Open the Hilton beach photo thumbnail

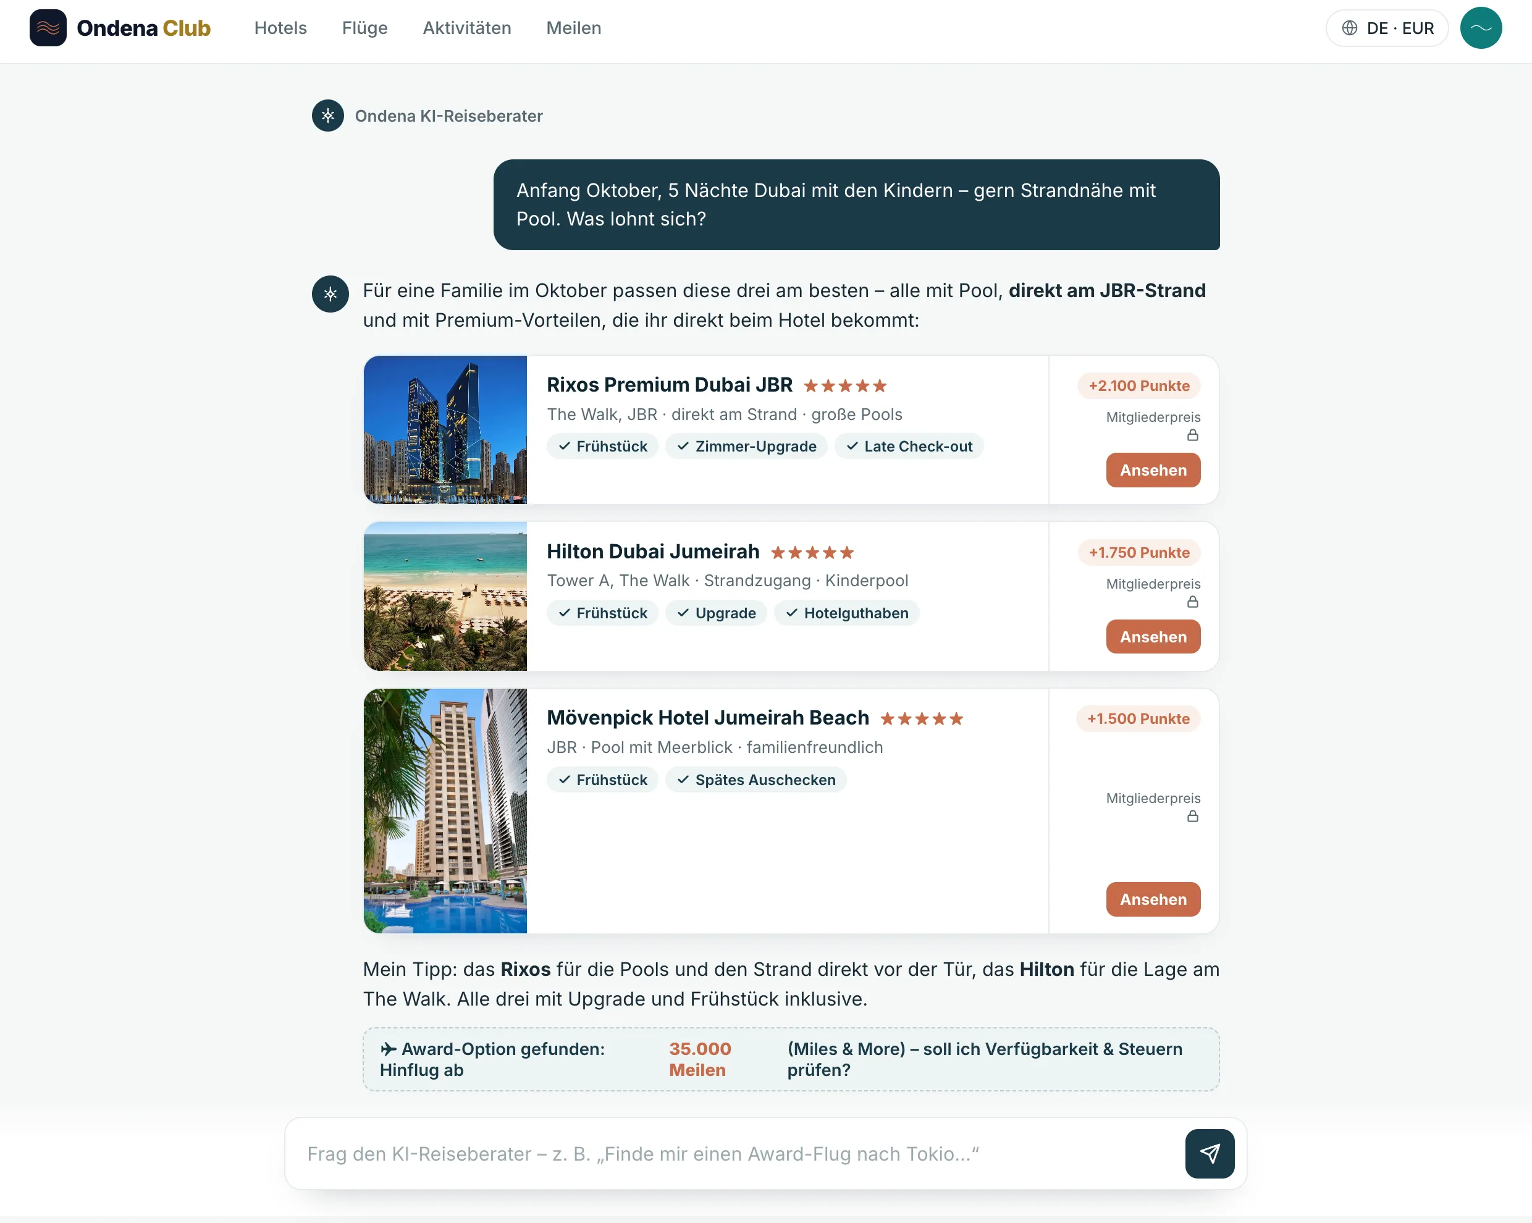(x=445, y=596)
